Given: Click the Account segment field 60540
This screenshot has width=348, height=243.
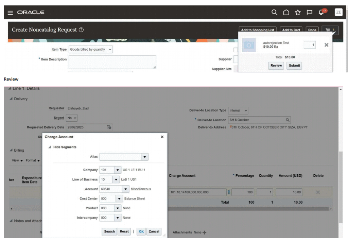Looking at the screenshot, I should [x=111, y=189].
